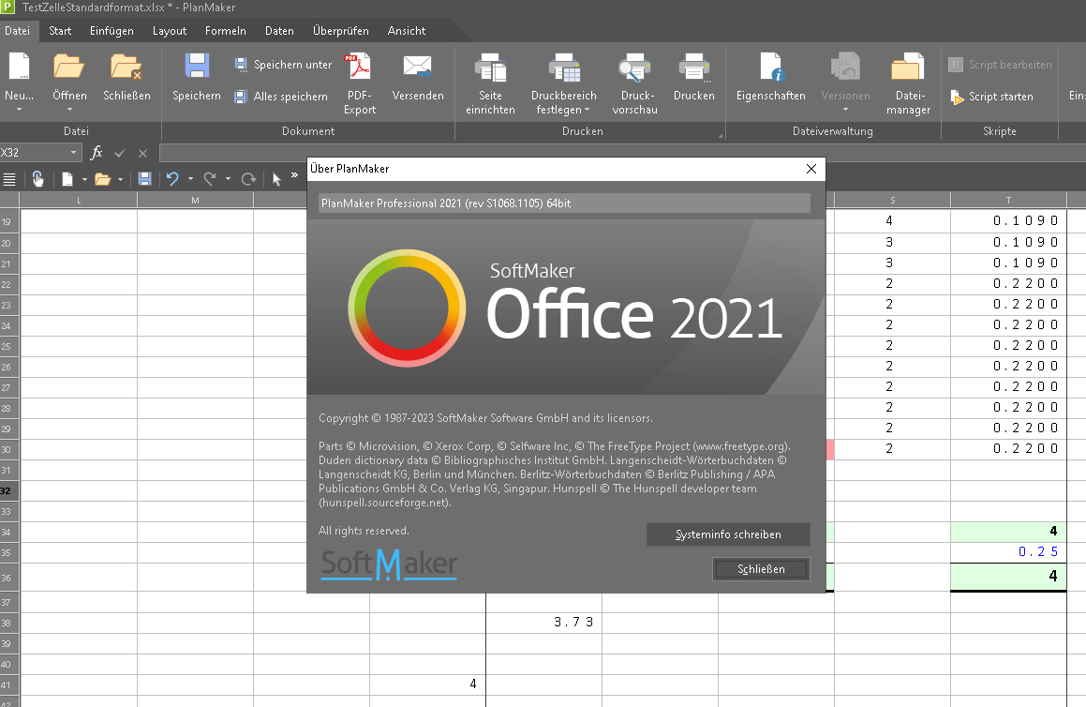
Task: Click the checkmark accept entry icon
Action: pos(120,153)
